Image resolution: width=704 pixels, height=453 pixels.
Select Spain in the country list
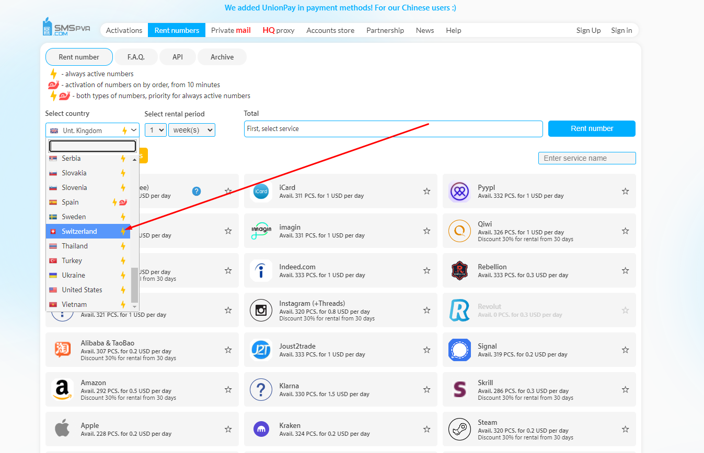(88, 202)
